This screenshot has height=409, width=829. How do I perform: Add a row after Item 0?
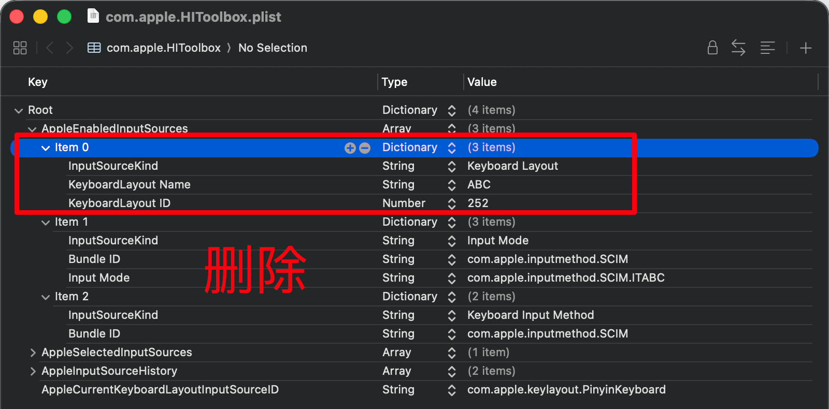pyautogui.click(x=350, y=148)
